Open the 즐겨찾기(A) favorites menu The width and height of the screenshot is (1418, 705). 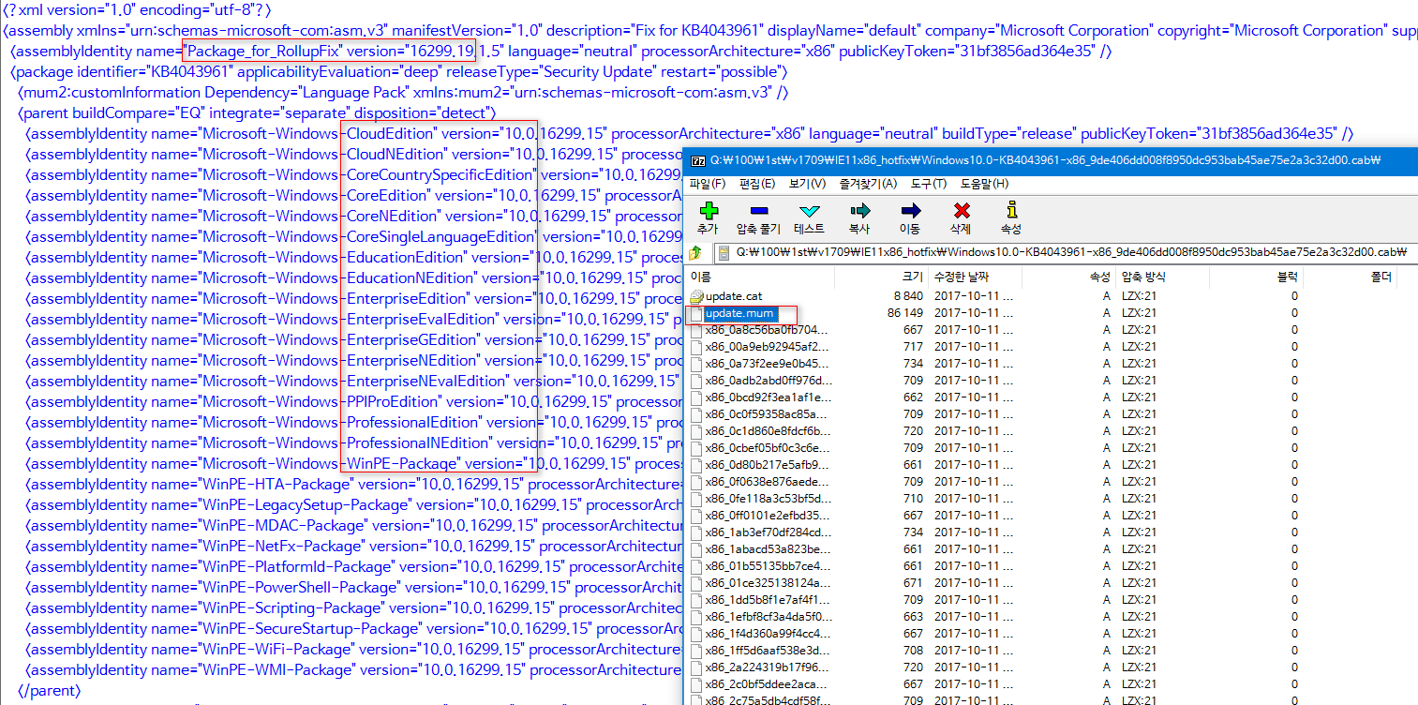click(868, 184)
